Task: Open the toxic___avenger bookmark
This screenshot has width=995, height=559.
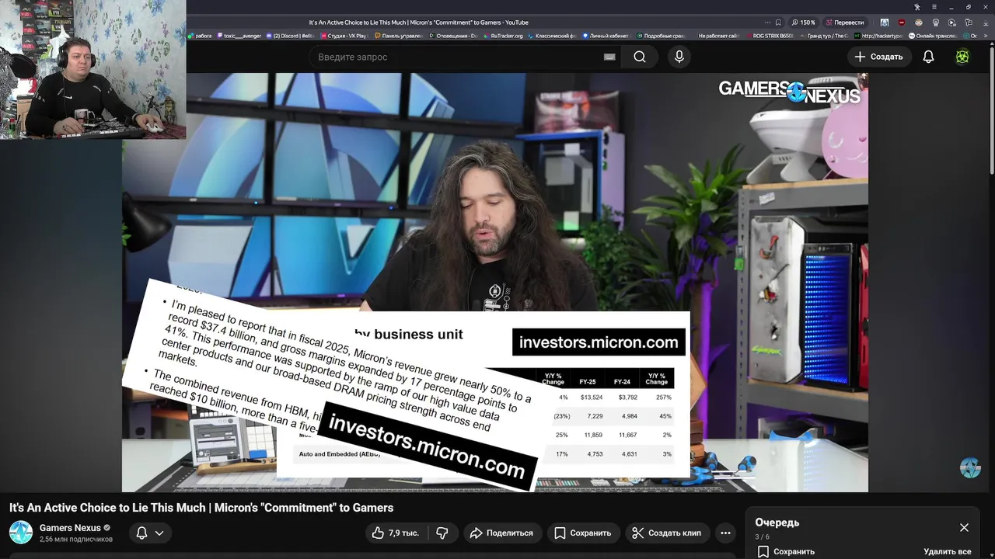Action: [x=239, y=36]
